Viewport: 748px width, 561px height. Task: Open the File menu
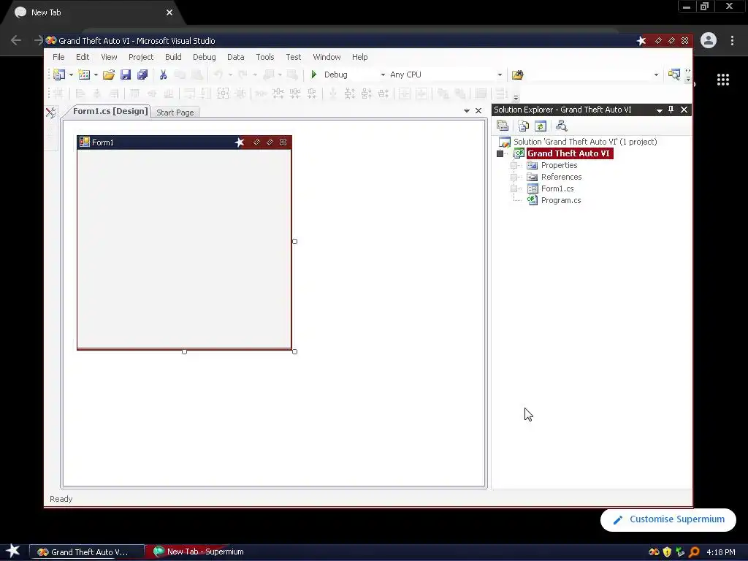pyautogui.click(x=58, y=57)
